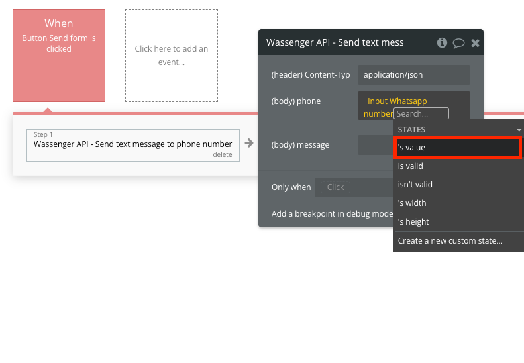Collapse the STATES section arrow
The height and width of the screenshot is (363, 524).
tap(519, 130)
